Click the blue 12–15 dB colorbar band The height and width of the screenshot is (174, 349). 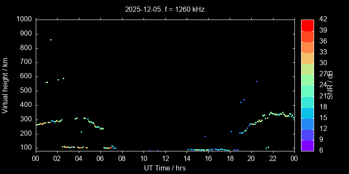click(x=307, y=124)
